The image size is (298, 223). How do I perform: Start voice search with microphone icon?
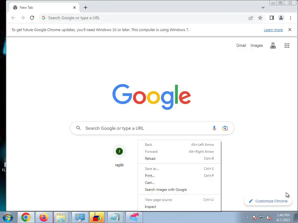point(214,128)
